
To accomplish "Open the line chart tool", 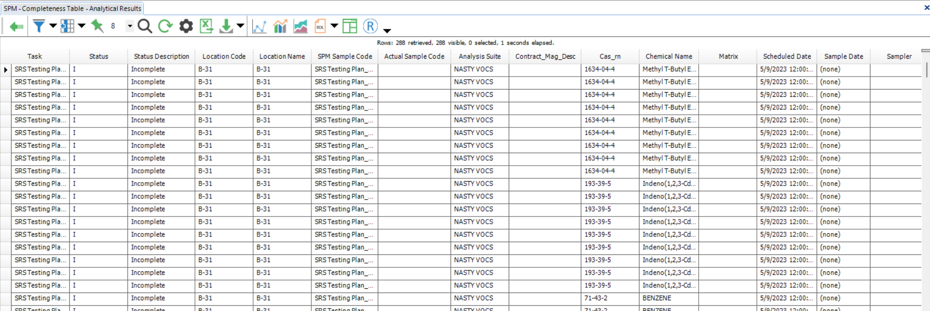I will 259,26.
